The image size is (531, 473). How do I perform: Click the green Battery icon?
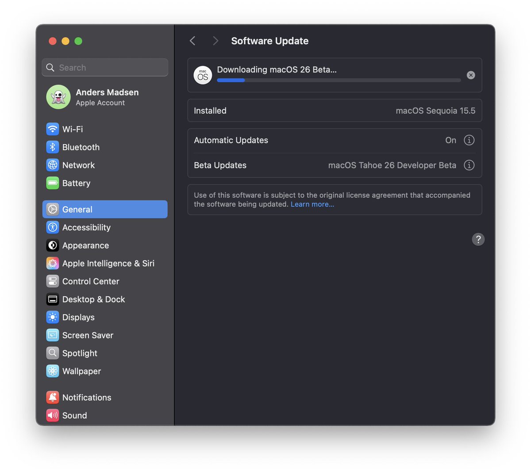53,183
